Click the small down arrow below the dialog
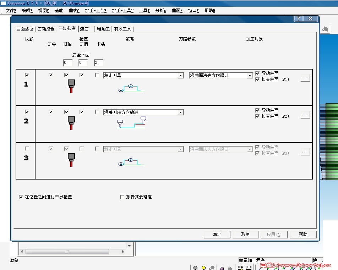 click(x=129, y=246)
